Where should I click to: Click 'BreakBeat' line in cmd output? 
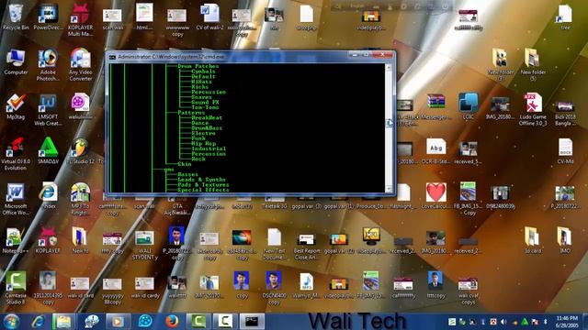pos(207,118)
